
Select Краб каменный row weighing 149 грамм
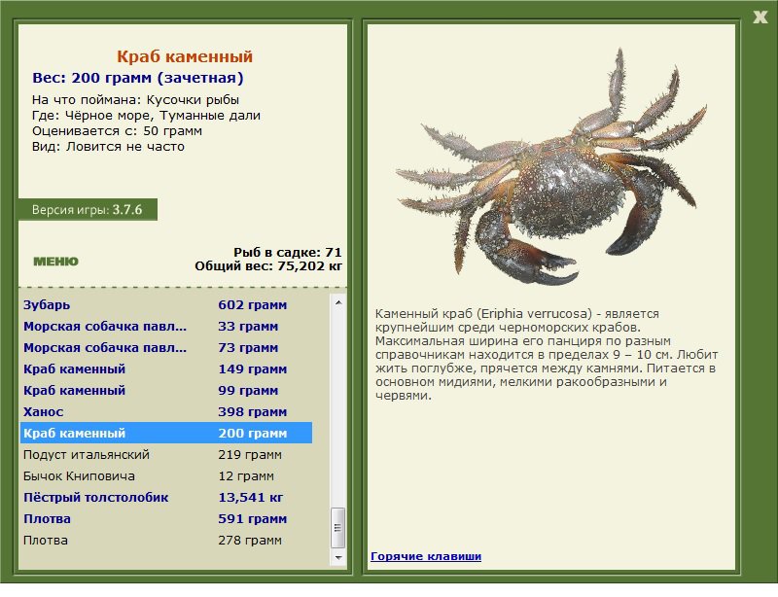pos(166,369)
